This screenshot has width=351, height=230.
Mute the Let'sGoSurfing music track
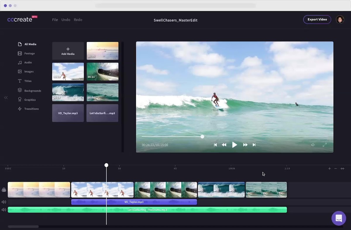tap(4, 210)
